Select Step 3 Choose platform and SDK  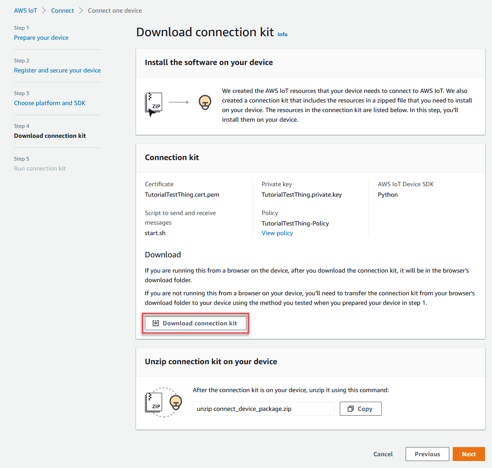point(50,103)
